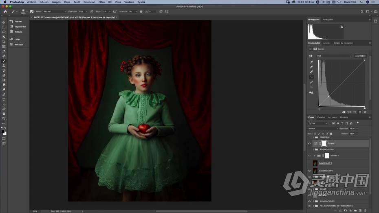Click the foreground color swatch
Screen dimensions: 379x213
pyautogui.click(x=3, y=132)
